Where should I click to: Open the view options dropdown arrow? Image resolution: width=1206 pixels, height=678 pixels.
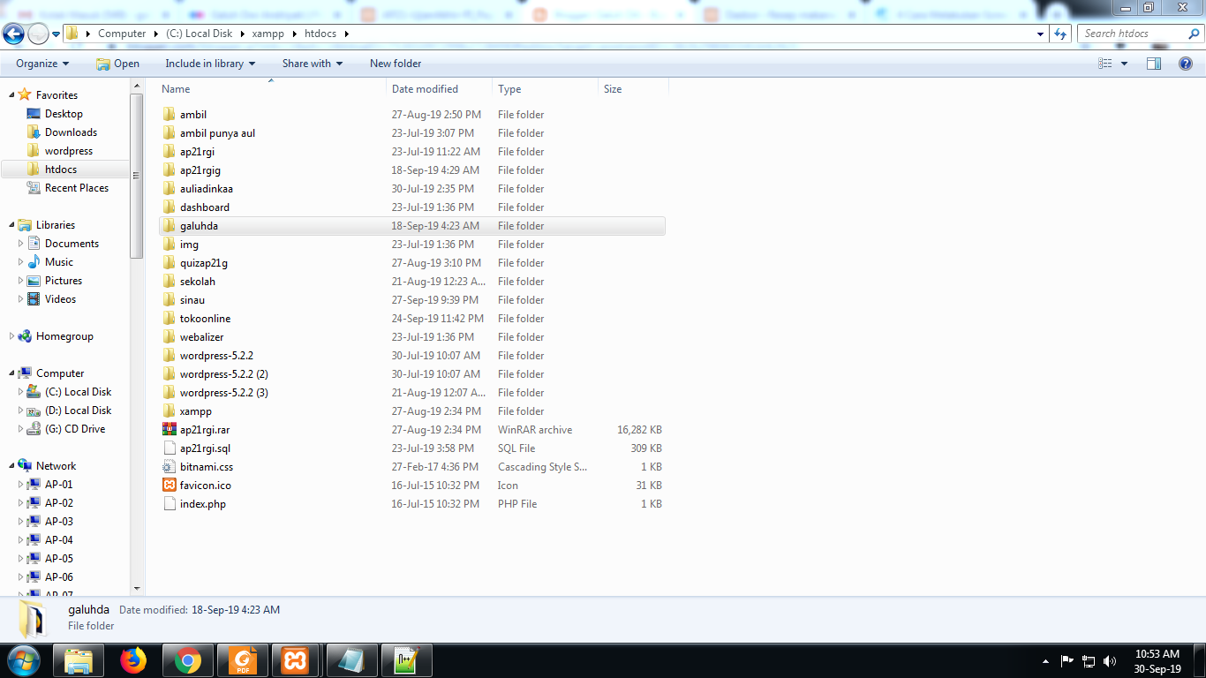(1124, 64)
